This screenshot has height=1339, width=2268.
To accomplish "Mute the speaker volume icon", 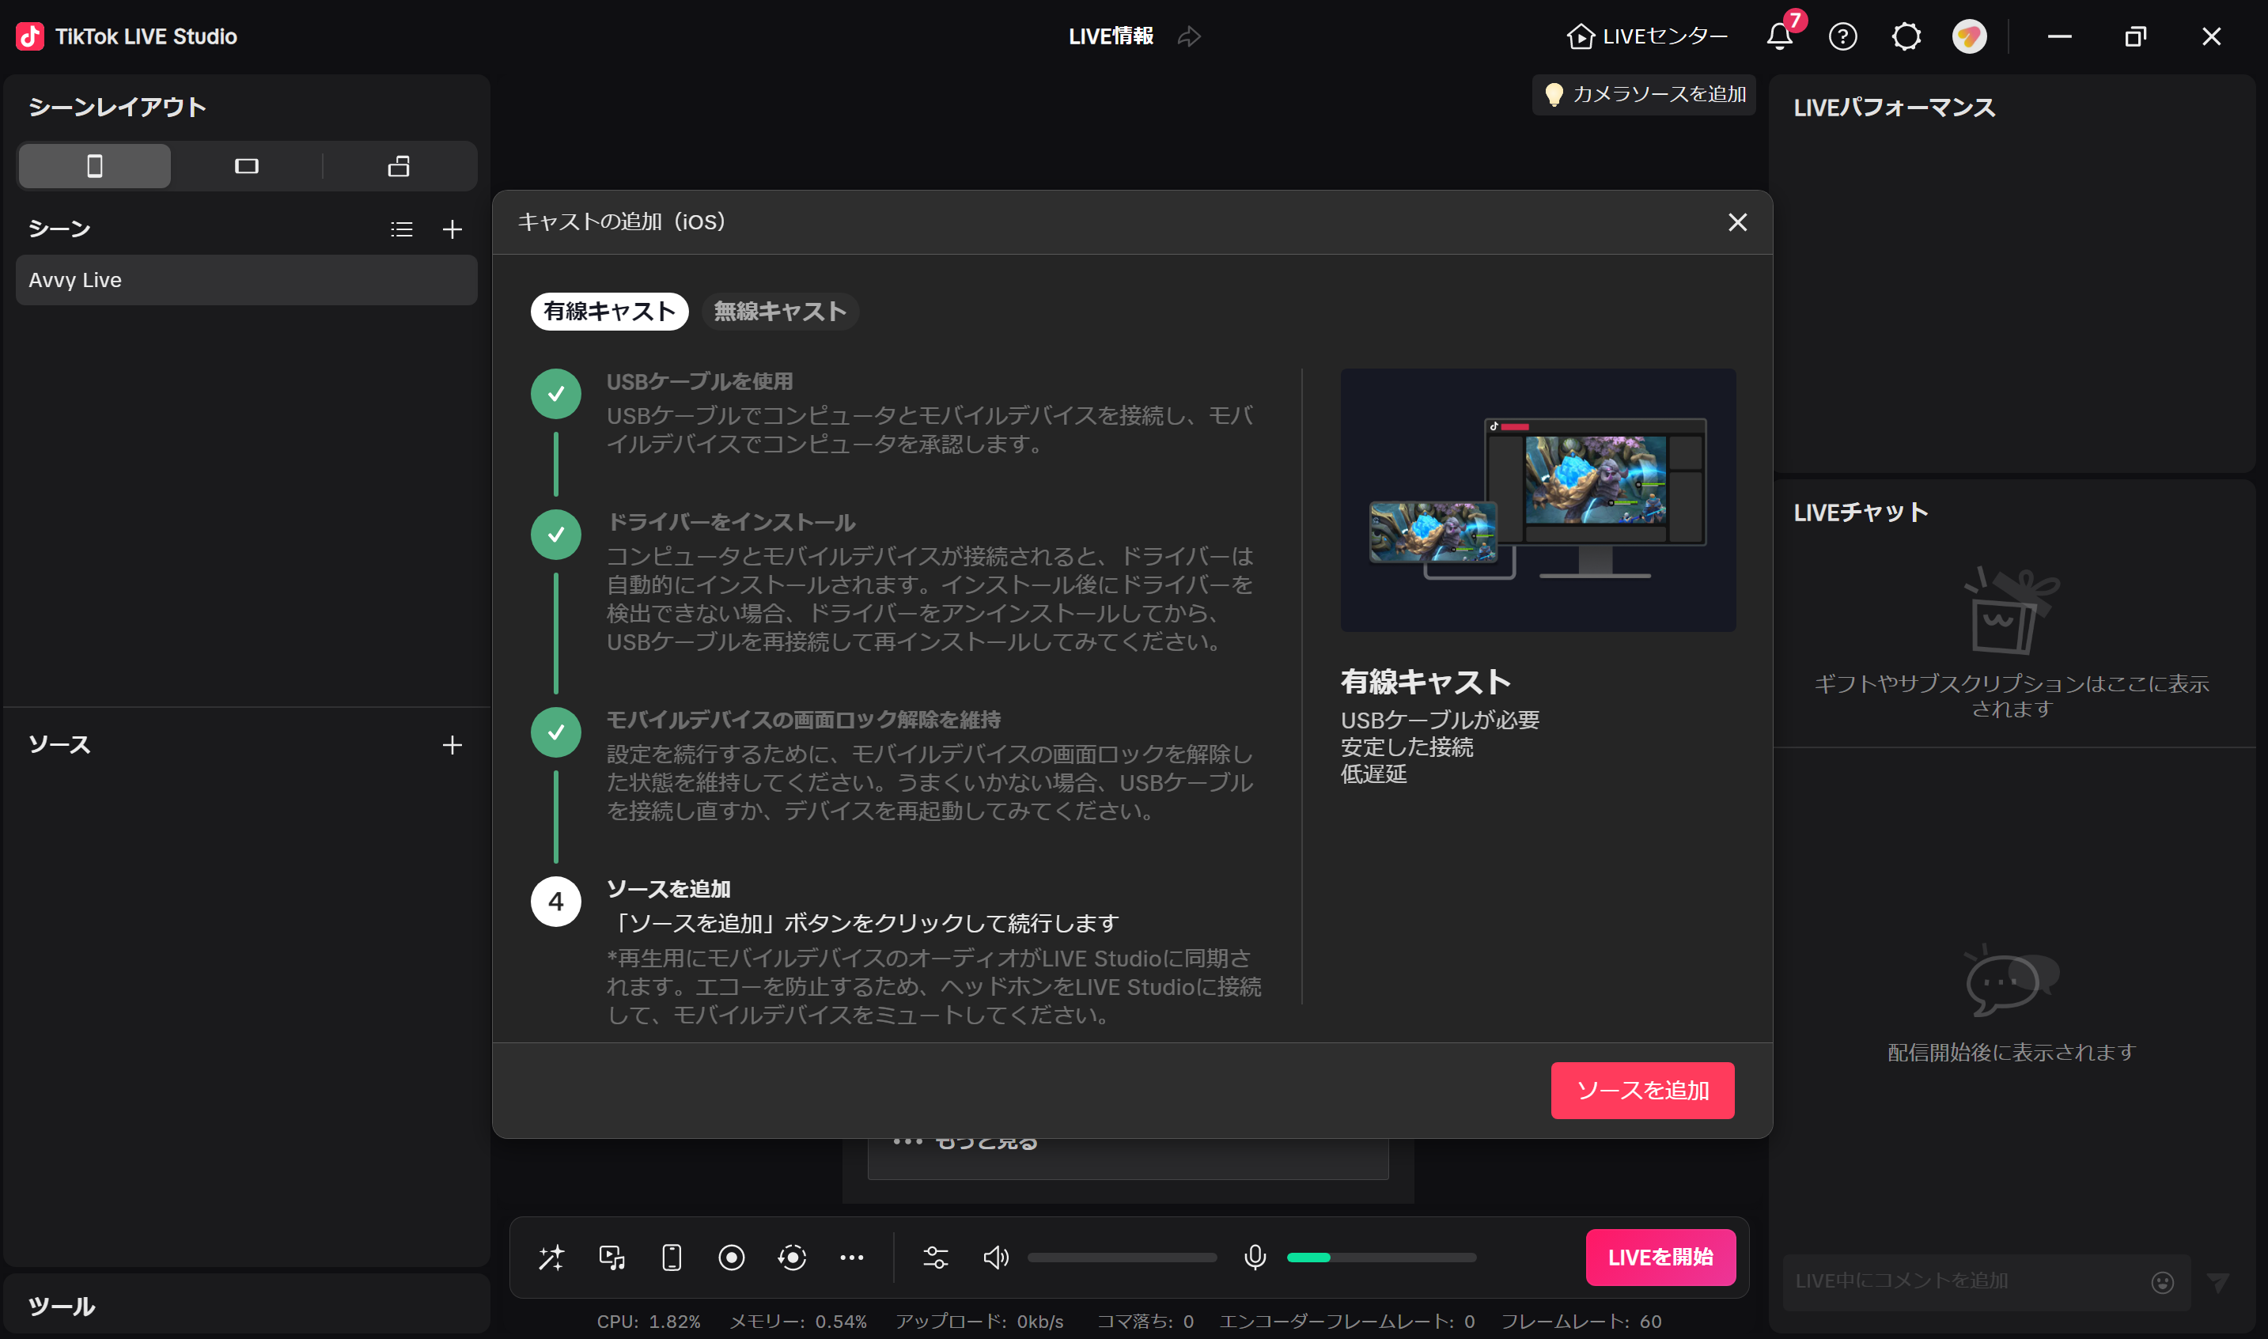I will click(995, 1257).
